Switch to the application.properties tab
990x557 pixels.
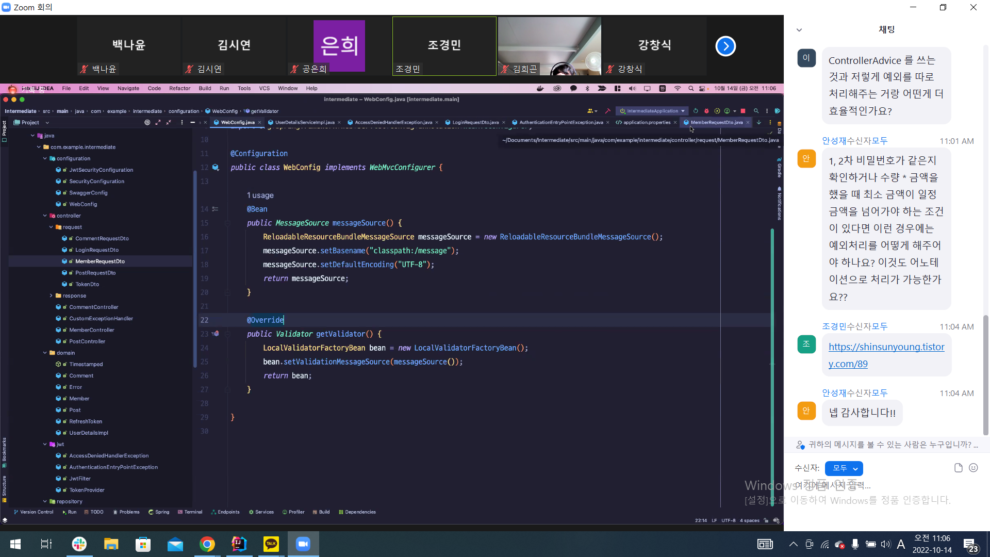tap(646, 123)
